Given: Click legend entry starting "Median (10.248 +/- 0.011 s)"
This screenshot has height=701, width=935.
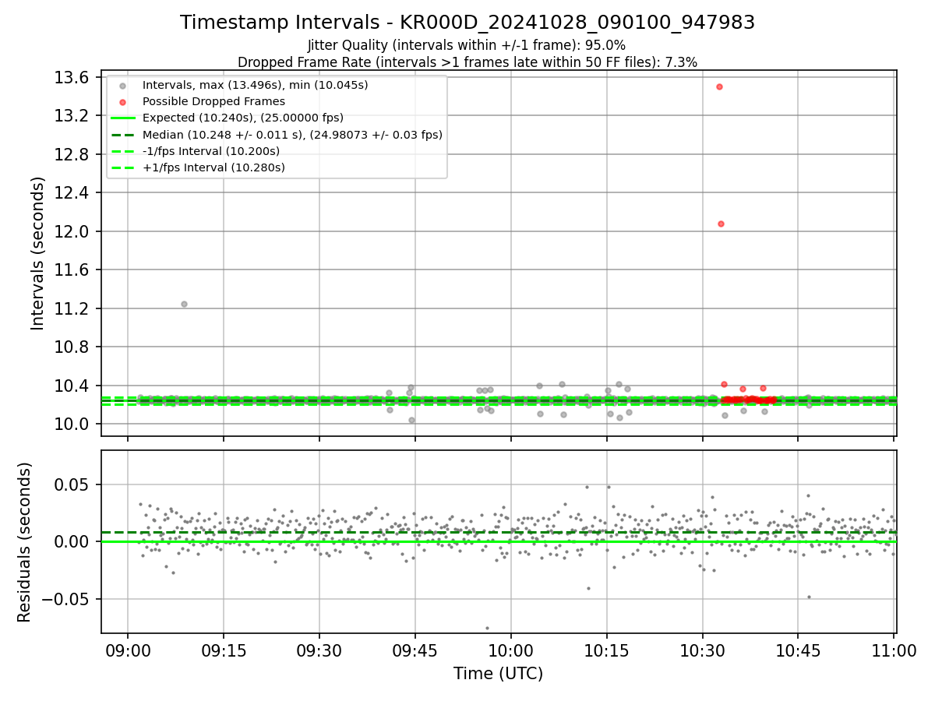Looking at the screenshot, I should 292,135.
